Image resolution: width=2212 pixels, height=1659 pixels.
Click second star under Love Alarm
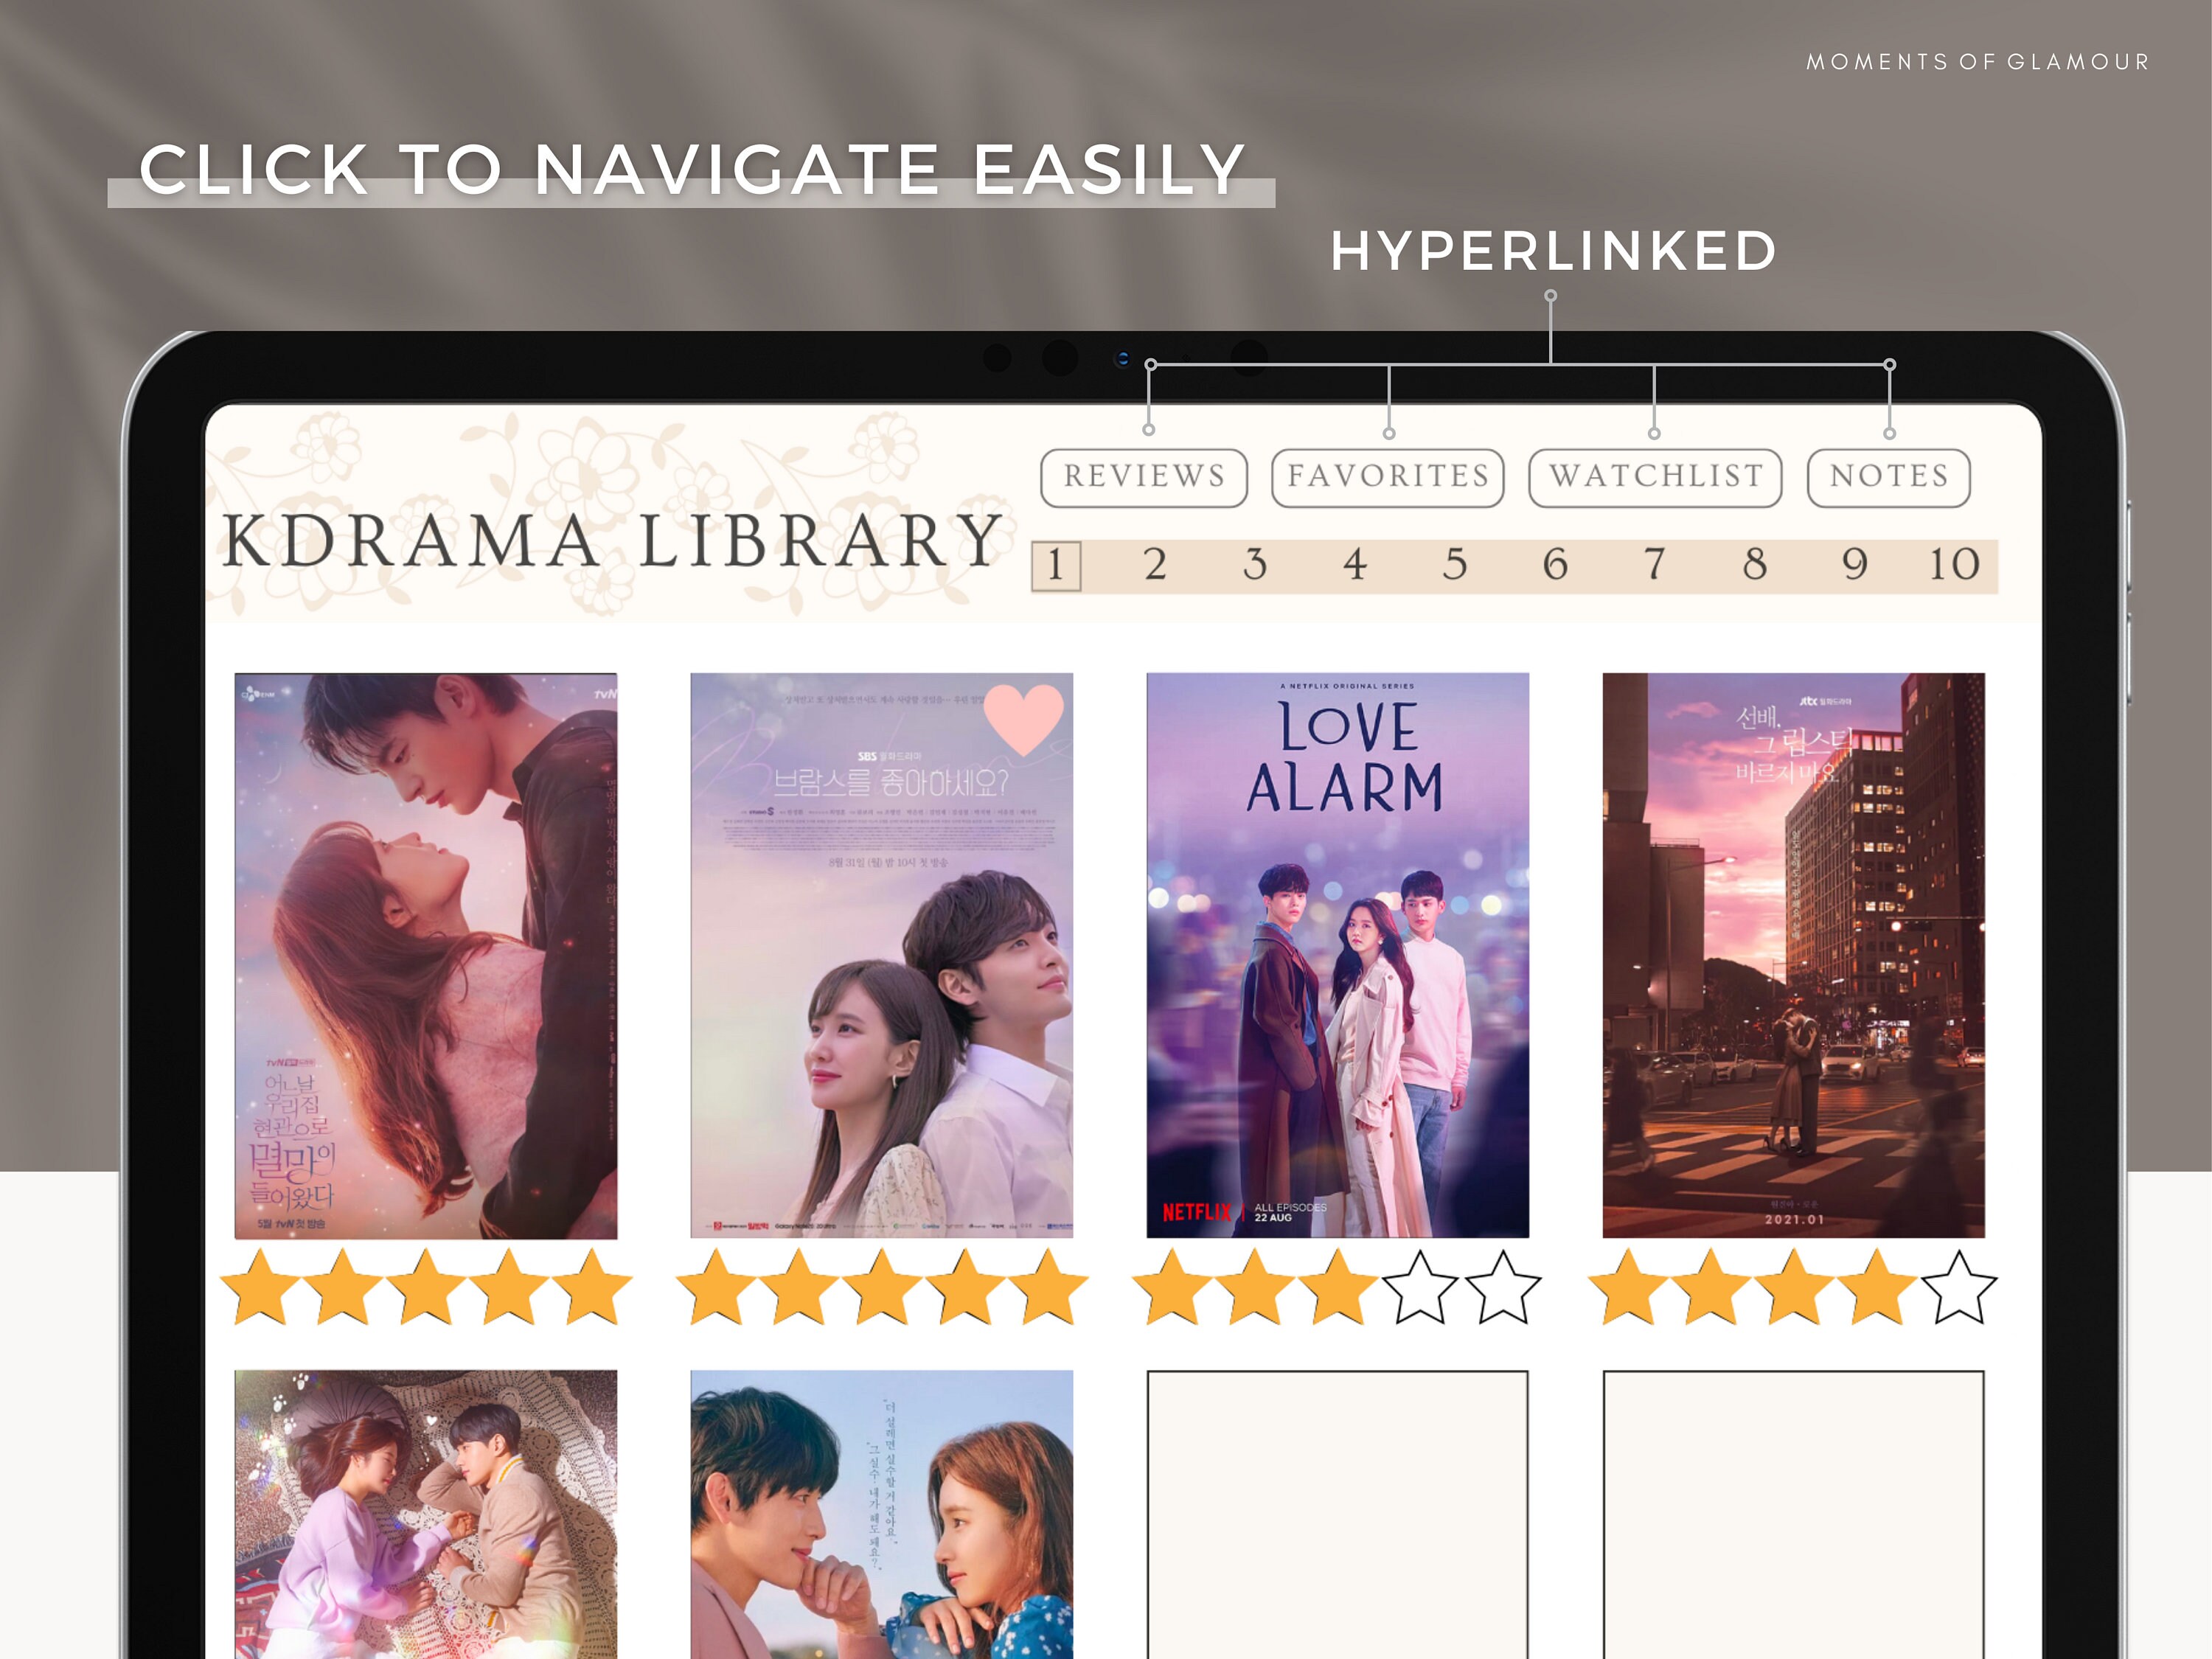[x=1254, y=1287]
